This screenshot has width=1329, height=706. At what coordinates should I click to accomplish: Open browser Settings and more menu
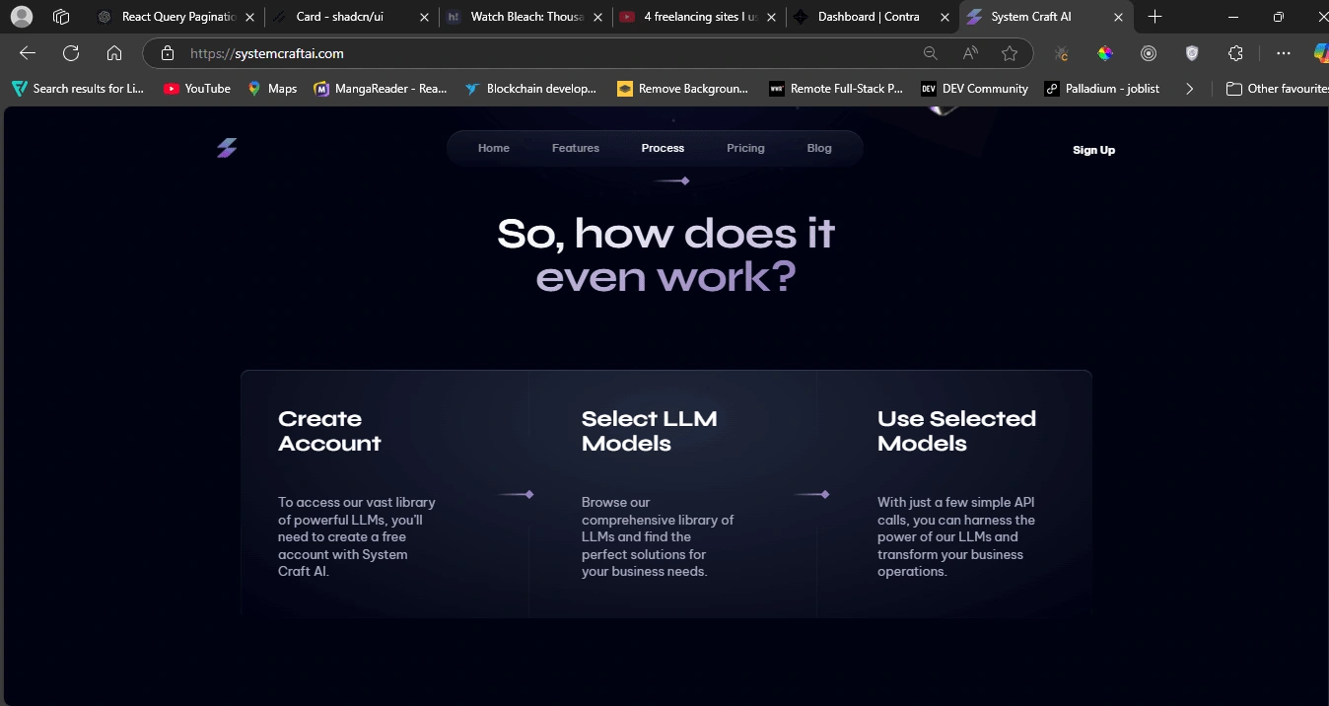(1283, 53)
